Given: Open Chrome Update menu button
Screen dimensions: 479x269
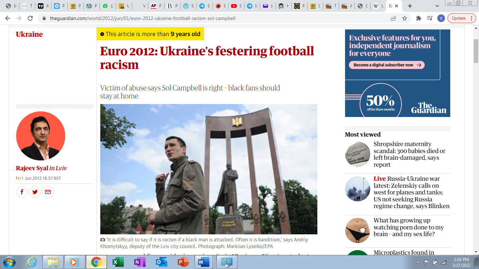Looking at the screenshot, I should tap(461, 18).
